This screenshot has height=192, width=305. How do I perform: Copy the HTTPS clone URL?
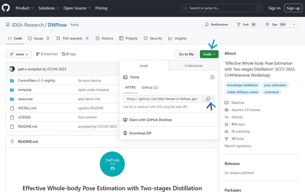point(208,99)
